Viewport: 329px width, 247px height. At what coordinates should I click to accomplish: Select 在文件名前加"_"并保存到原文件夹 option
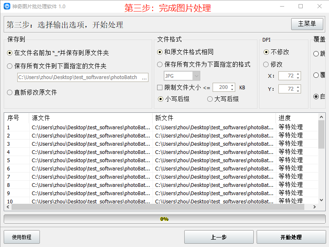tap(9, 53)
